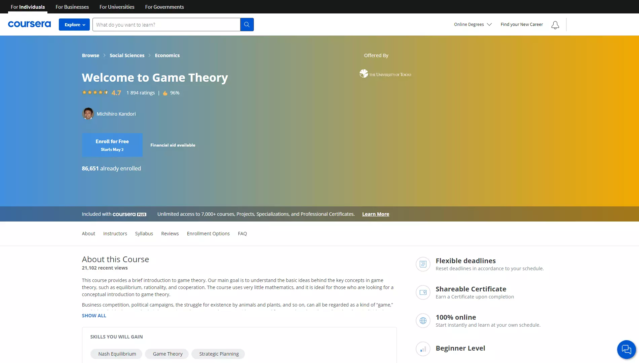Open Financial aid available link
The height and width of the screenshot is (363, 639).
(173, 145)
